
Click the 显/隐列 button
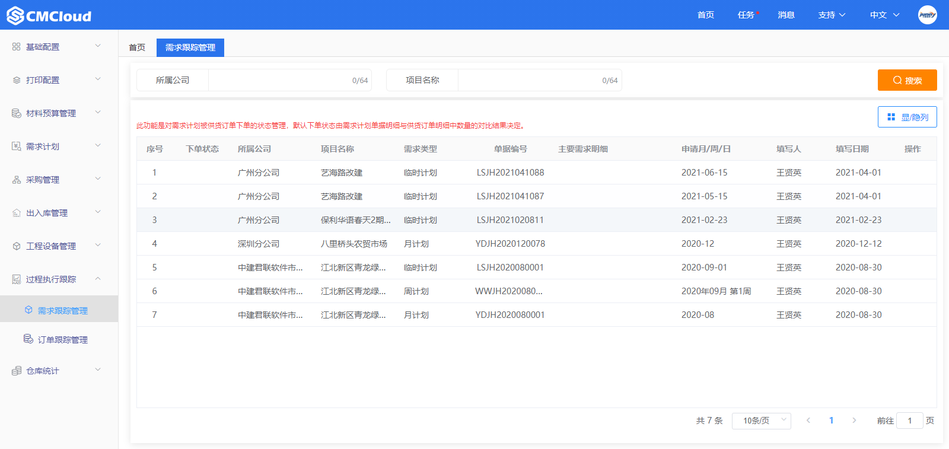907,117
